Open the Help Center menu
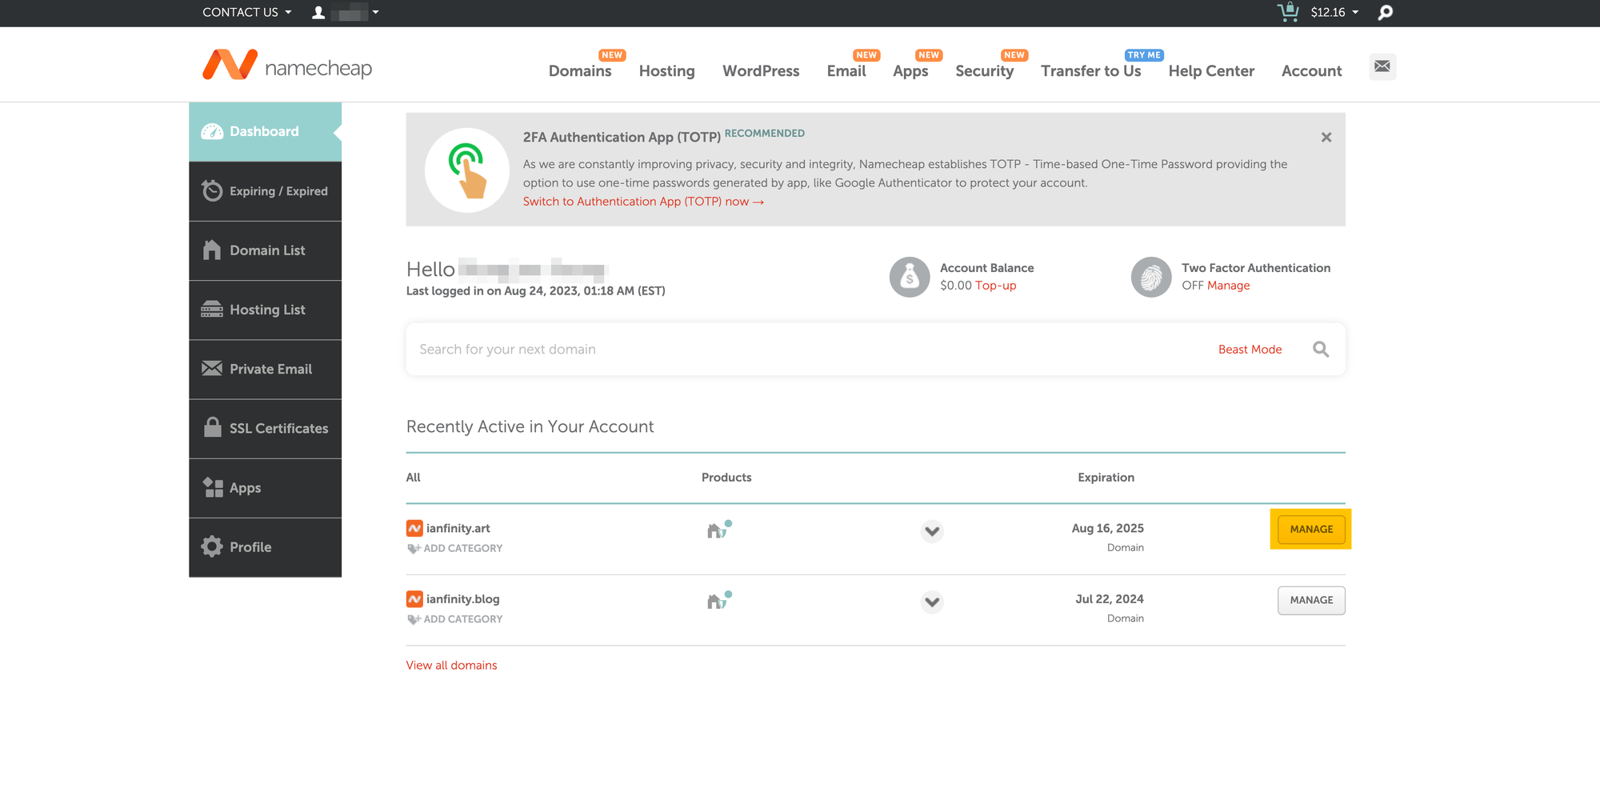 [x=1211, y=70]
